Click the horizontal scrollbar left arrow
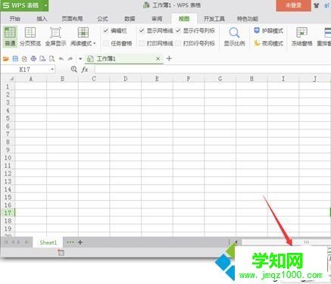The image size is (331, 284). click(x=236, y=242)
